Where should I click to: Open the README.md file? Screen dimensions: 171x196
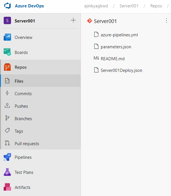(112, 59)
